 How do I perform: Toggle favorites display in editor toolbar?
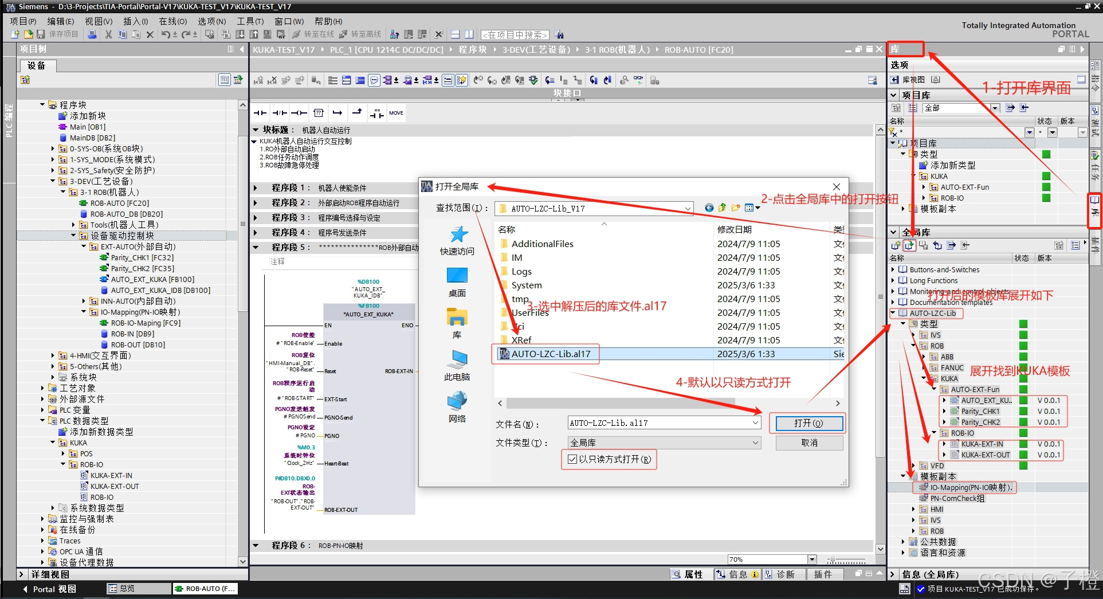462,80
